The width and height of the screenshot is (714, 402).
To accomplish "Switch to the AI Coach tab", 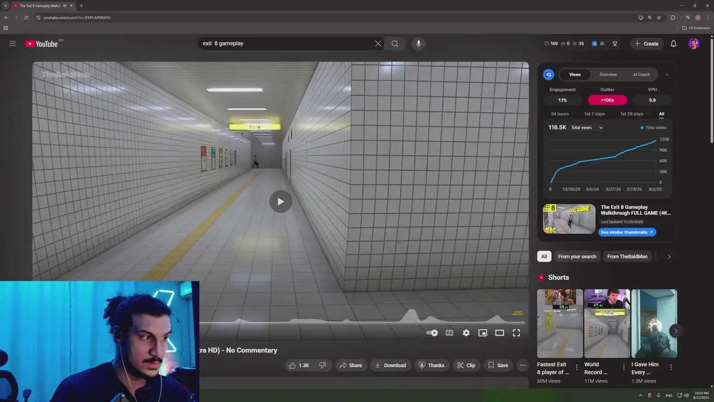I will [641, 74].
